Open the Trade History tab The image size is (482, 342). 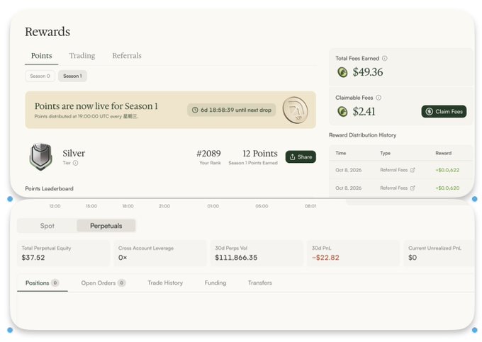point(165,283)
